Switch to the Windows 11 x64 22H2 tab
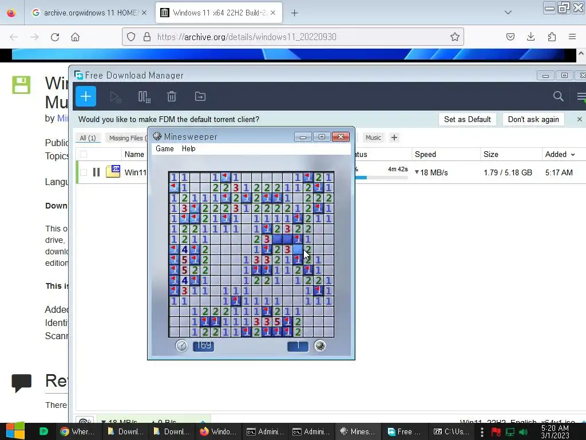 (219, 13)
